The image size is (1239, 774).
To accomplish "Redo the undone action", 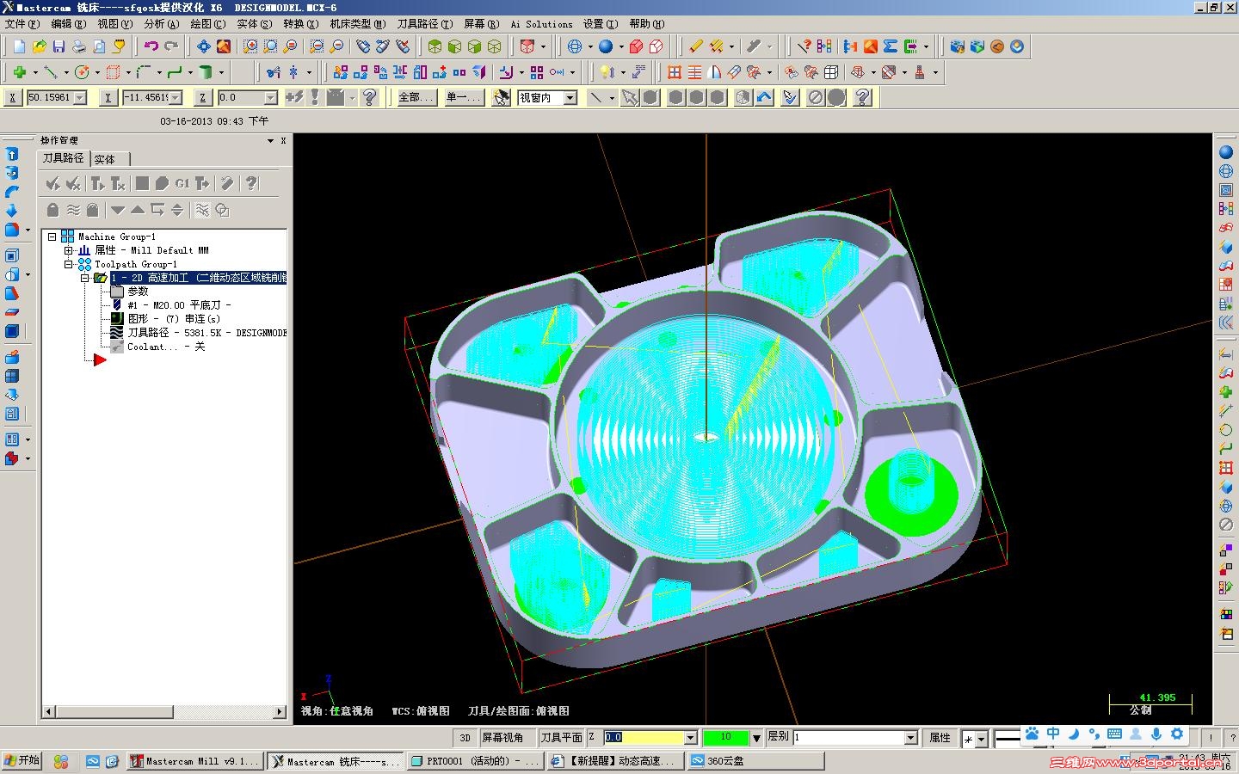I will point(171,46).
